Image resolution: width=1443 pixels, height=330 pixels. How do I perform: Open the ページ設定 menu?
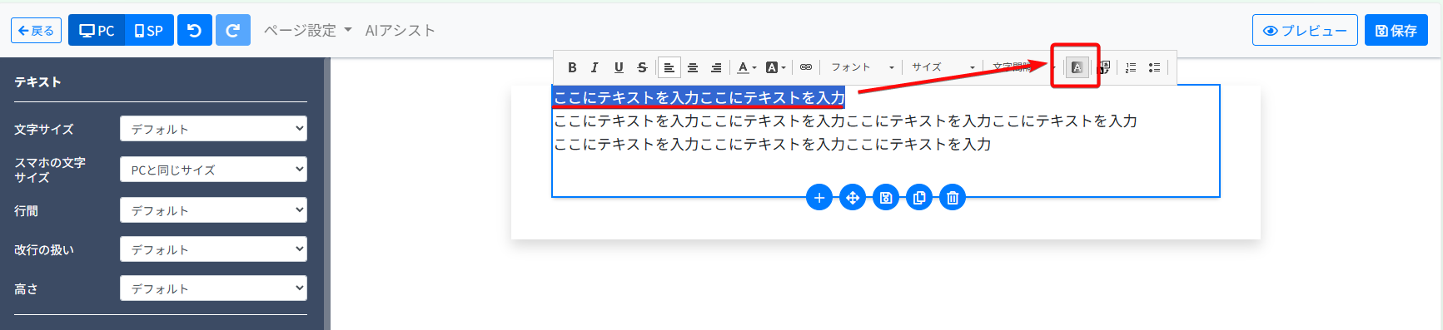[307, 30]
